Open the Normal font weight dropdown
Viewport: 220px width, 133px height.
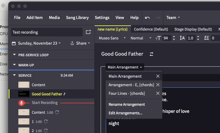pyautogui.click(x=141, y=38)
